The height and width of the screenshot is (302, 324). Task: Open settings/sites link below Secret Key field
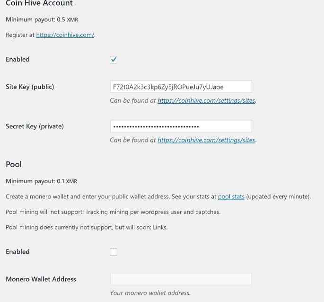[206, 140]
